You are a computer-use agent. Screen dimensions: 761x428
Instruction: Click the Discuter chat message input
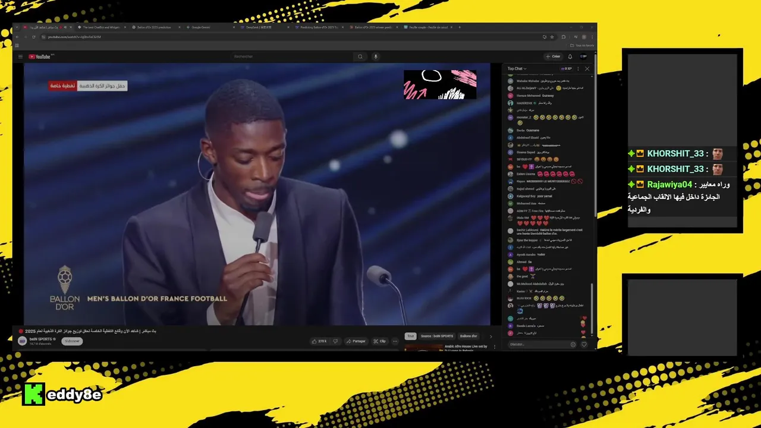pyautogui.click(x=538, y=344)
